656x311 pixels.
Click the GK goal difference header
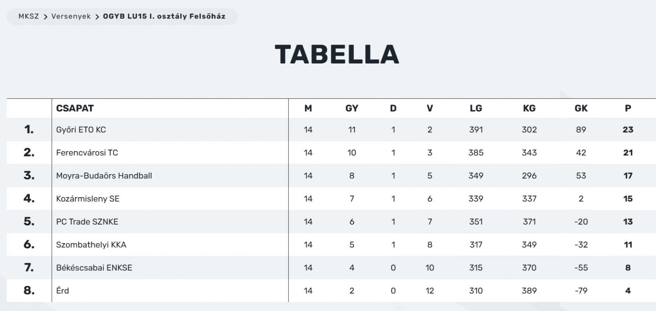coord(581,108)
